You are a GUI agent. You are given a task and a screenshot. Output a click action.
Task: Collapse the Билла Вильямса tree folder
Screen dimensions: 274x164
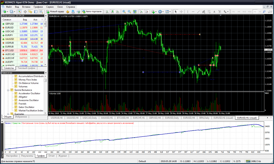click(8, 90)
